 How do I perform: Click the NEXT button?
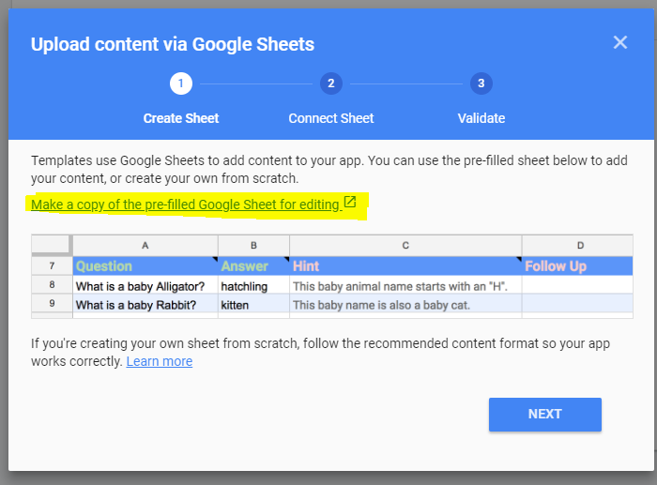tap(545, 415)
